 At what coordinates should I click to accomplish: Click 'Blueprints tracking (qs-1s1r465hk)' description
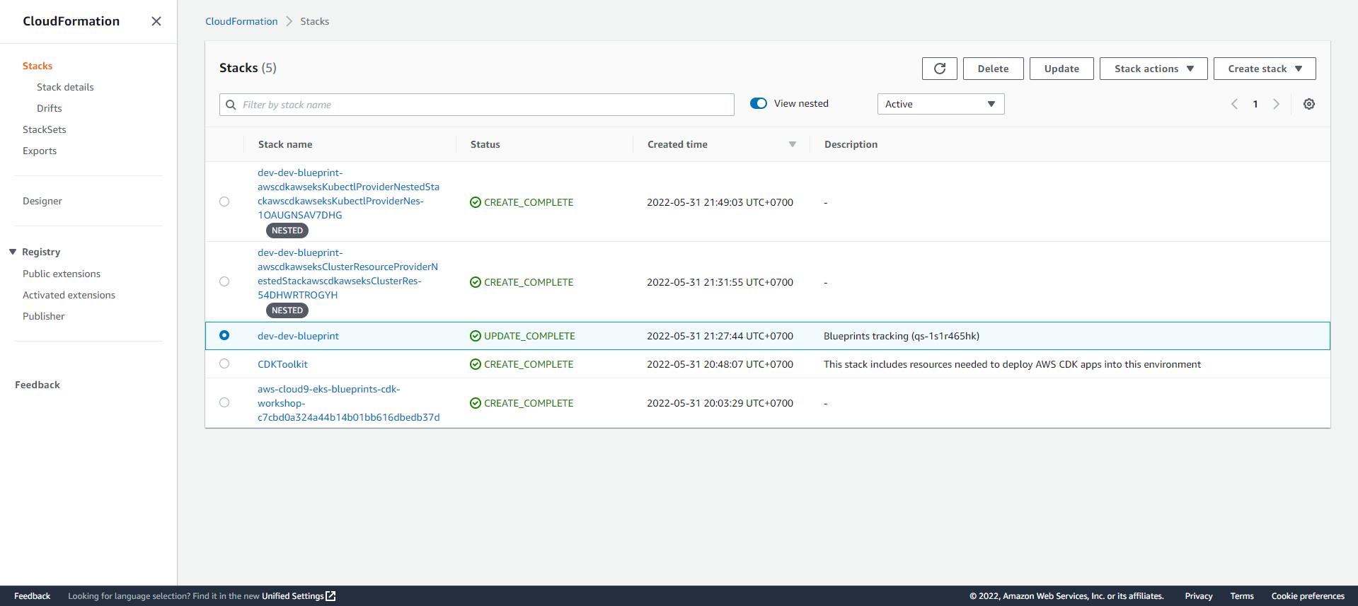coord(902,336)
